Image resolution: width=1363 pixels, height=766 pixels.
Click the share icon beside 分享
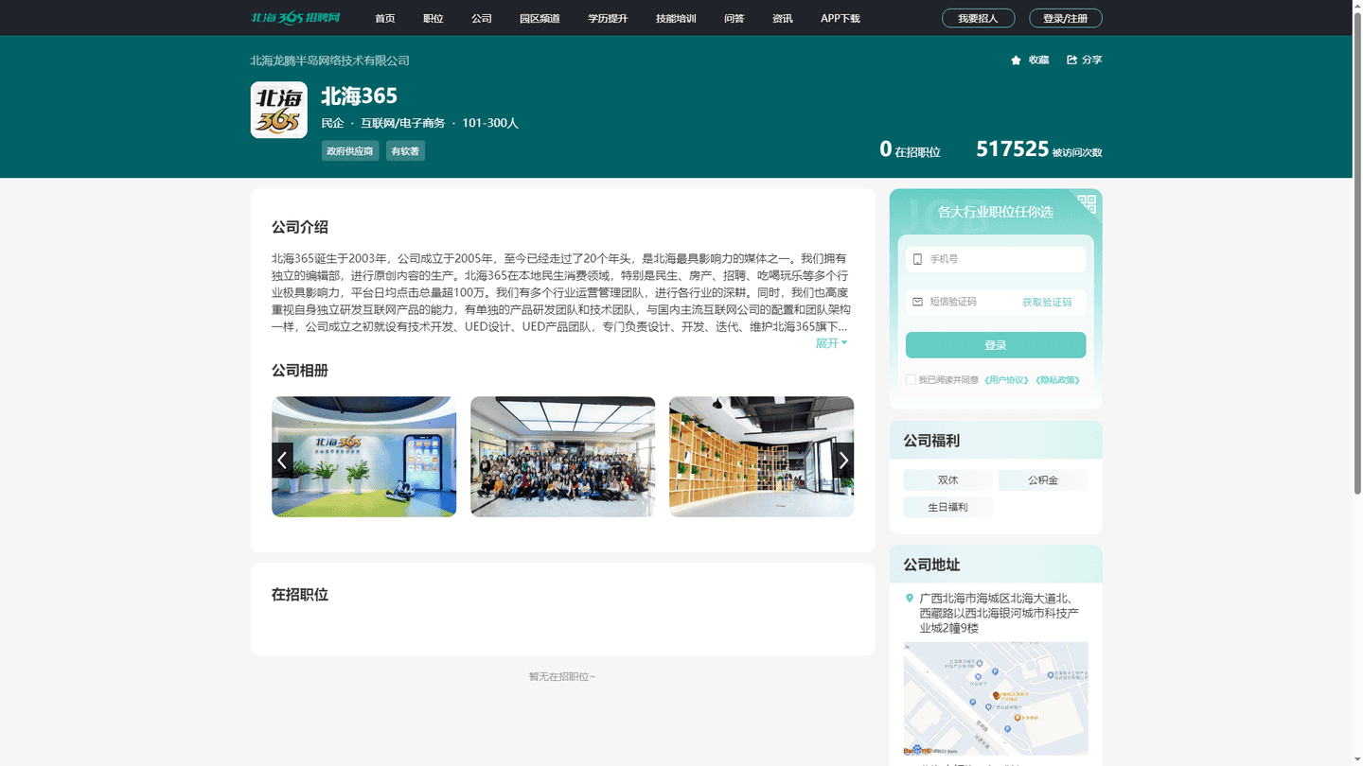[x=1071, y=60]
